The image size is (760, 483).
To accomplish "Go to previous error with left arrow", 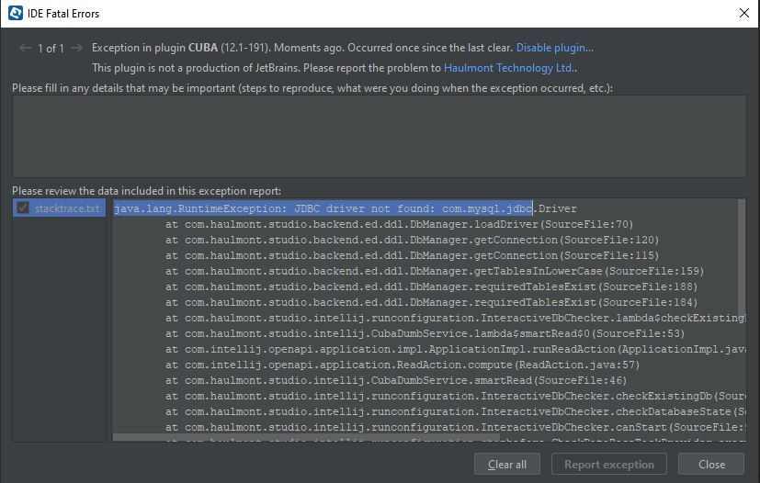I will click(x=25, y=48).
